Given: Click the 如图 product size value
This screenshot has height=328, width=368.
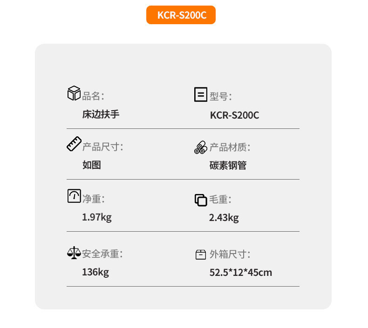Looking at the screenshot, I should click(91, 165).
